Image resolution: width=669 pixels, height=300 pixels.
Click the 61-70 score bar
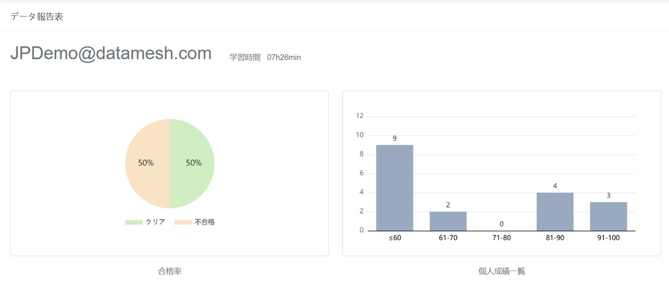coord(448,221)
